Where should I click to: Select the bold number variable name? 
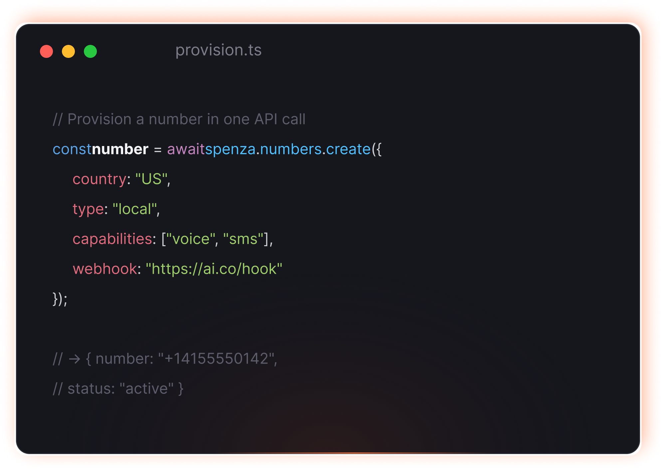(x=120, y=149)
